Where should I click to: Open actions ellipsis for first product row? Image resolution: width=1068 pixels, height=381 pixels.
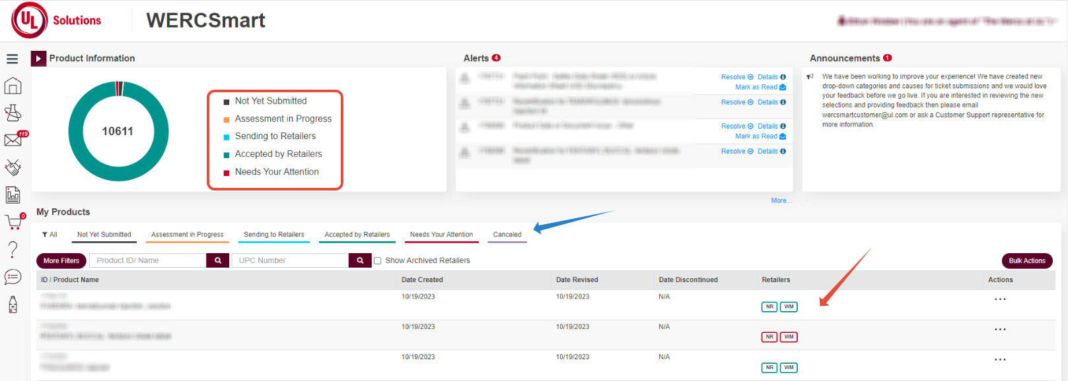click(1000, 299)
